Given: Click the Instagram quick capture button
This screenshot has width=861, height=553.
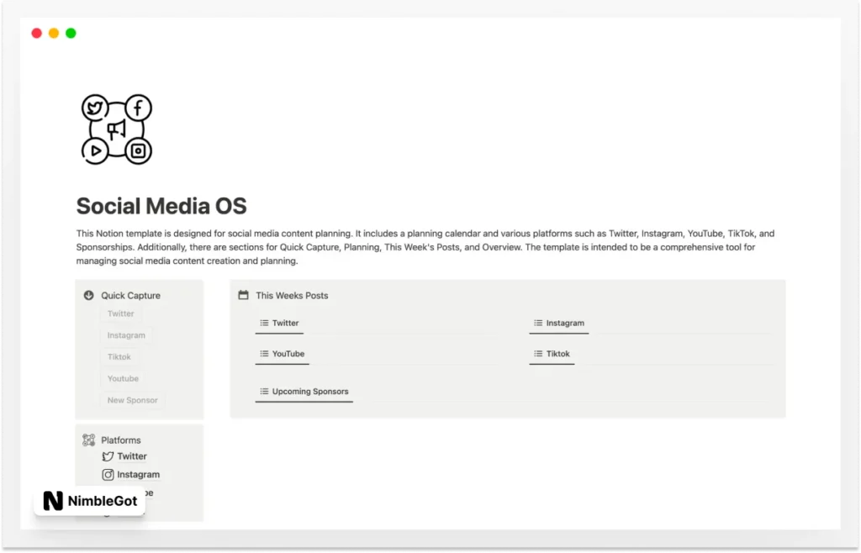Looking at the screenshot, I should [x=127, y=334].
